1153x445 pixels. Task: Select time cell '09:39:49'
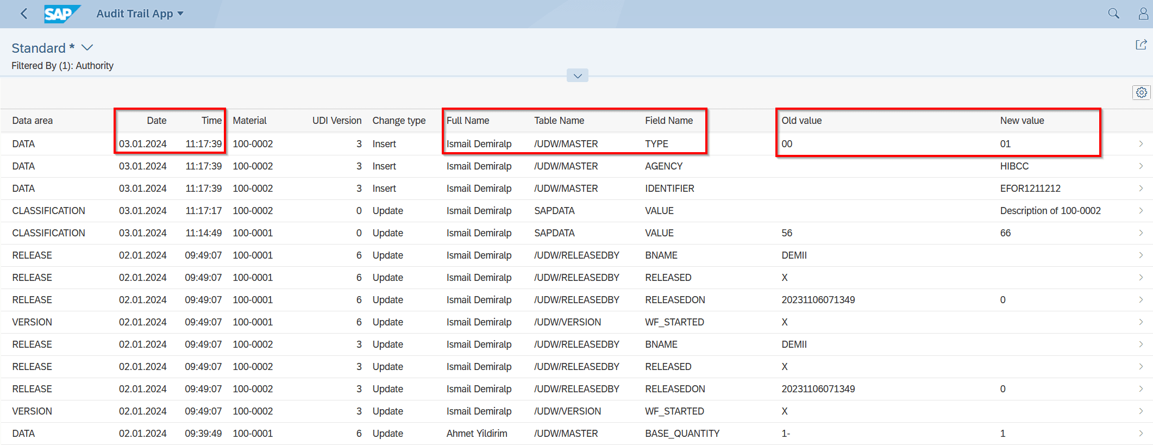click(203, 434)
